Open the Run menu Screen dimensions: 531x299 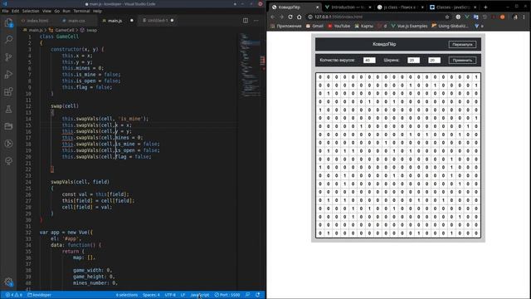(66, 11)
